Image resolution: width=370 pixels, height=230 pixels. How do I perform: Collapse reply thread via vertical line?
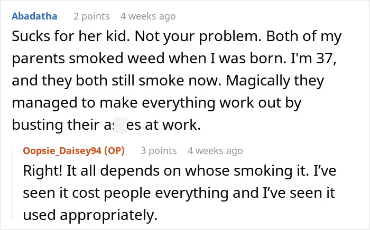(12, 185)
